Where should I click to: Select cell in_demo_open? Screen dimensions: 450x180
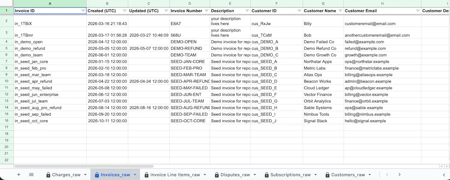pyautogui.click(x=50, y=42)
